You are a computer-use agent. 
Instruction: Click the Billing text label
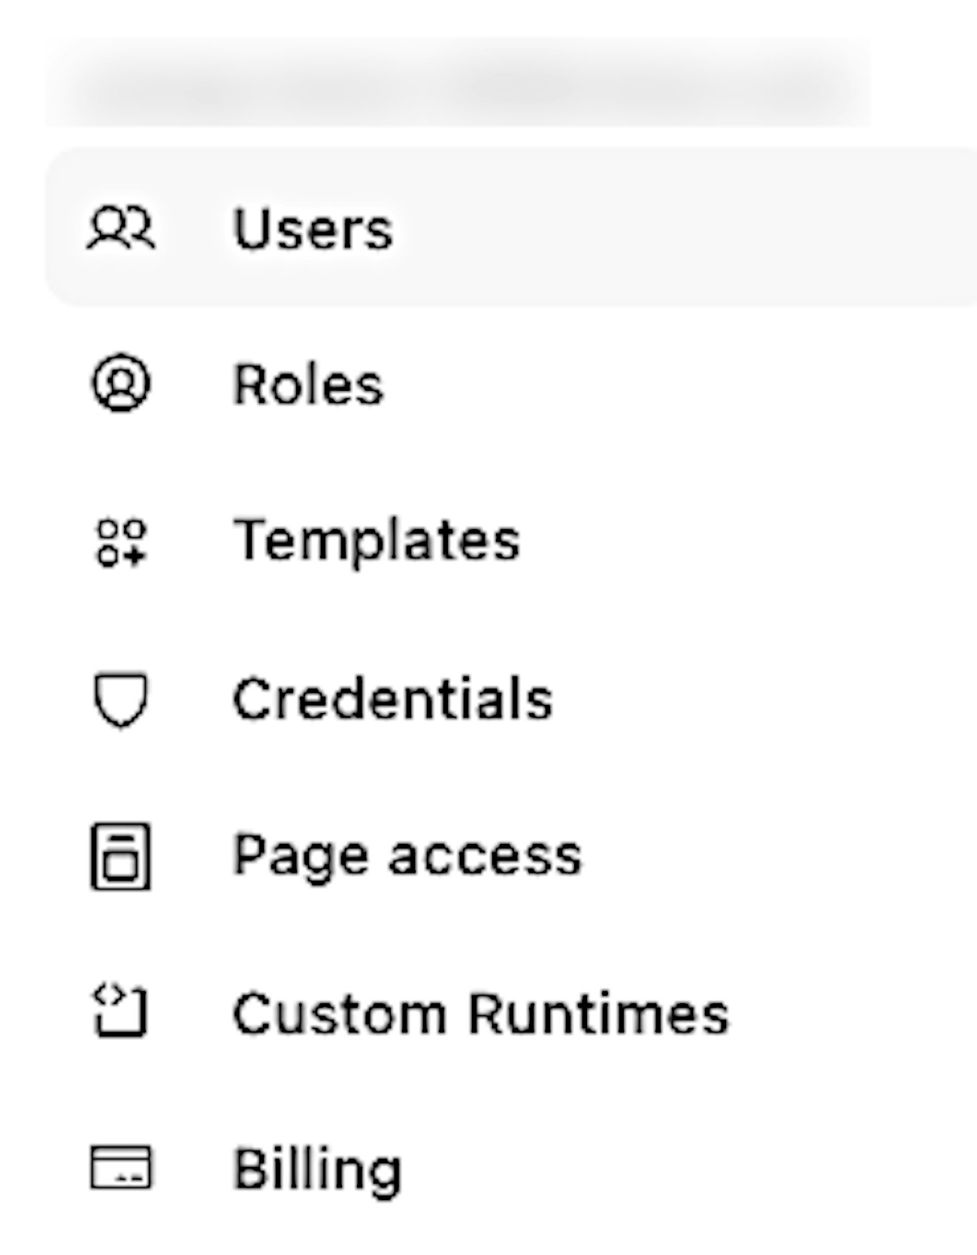pyautogui.click(x=317, y=1169)
